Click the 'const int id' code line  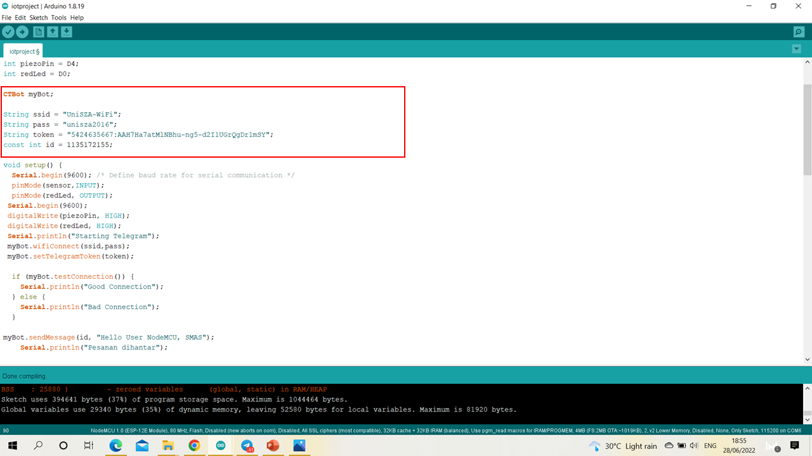pos(58,145)
